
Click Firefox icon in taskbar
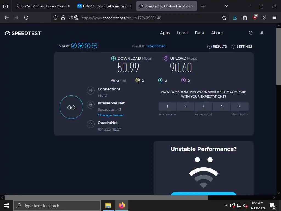(x=122, y=206)
